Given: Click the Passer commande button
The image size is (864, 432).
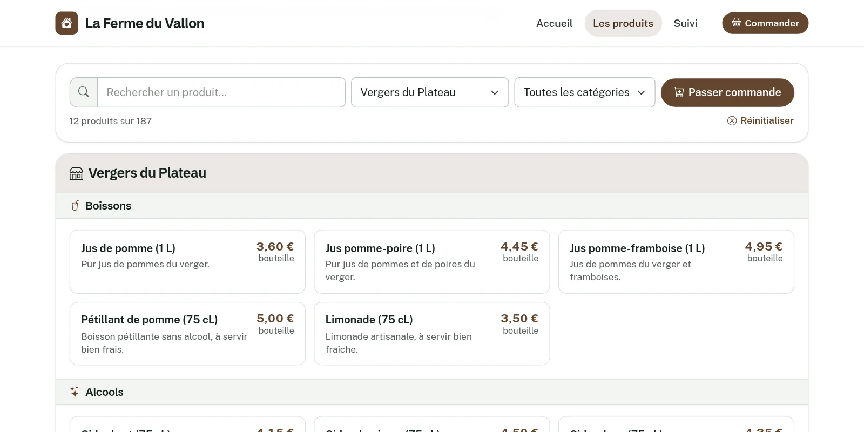Looking at the screenshot, I should tap(727, 92).
